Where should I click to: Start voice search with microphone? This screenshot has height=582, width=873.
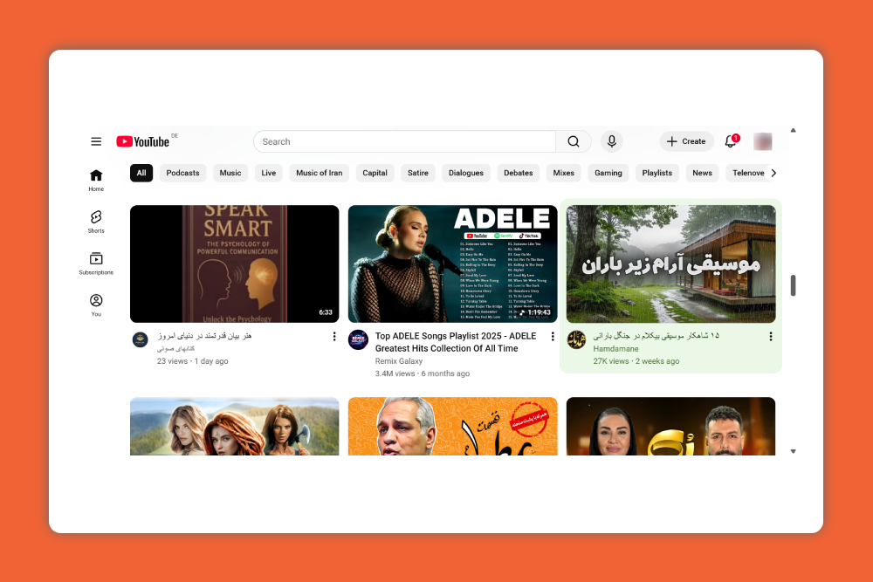(x=611, y=141)
